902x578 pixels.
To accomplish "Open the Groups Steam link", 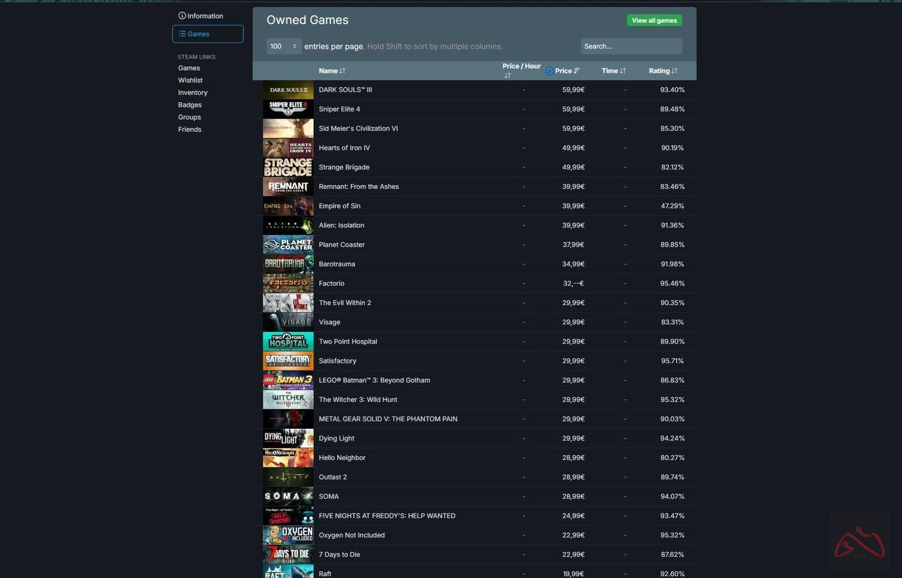I will 189,117.
